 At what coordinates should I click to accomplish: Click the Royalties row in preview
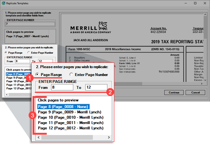click(124, 58)
